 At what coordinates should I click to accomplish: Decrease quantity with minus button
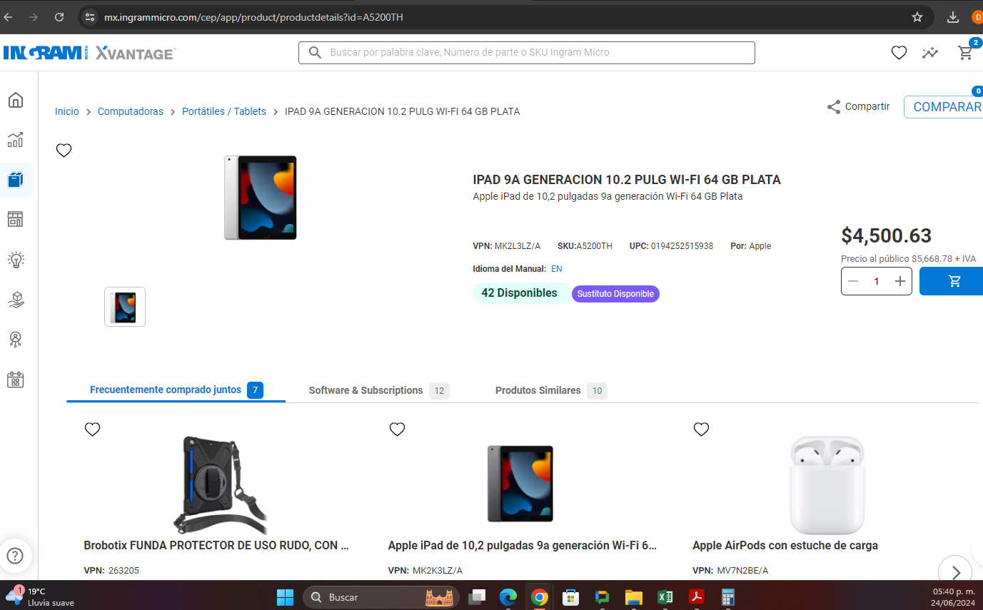(x=853, y=281)
